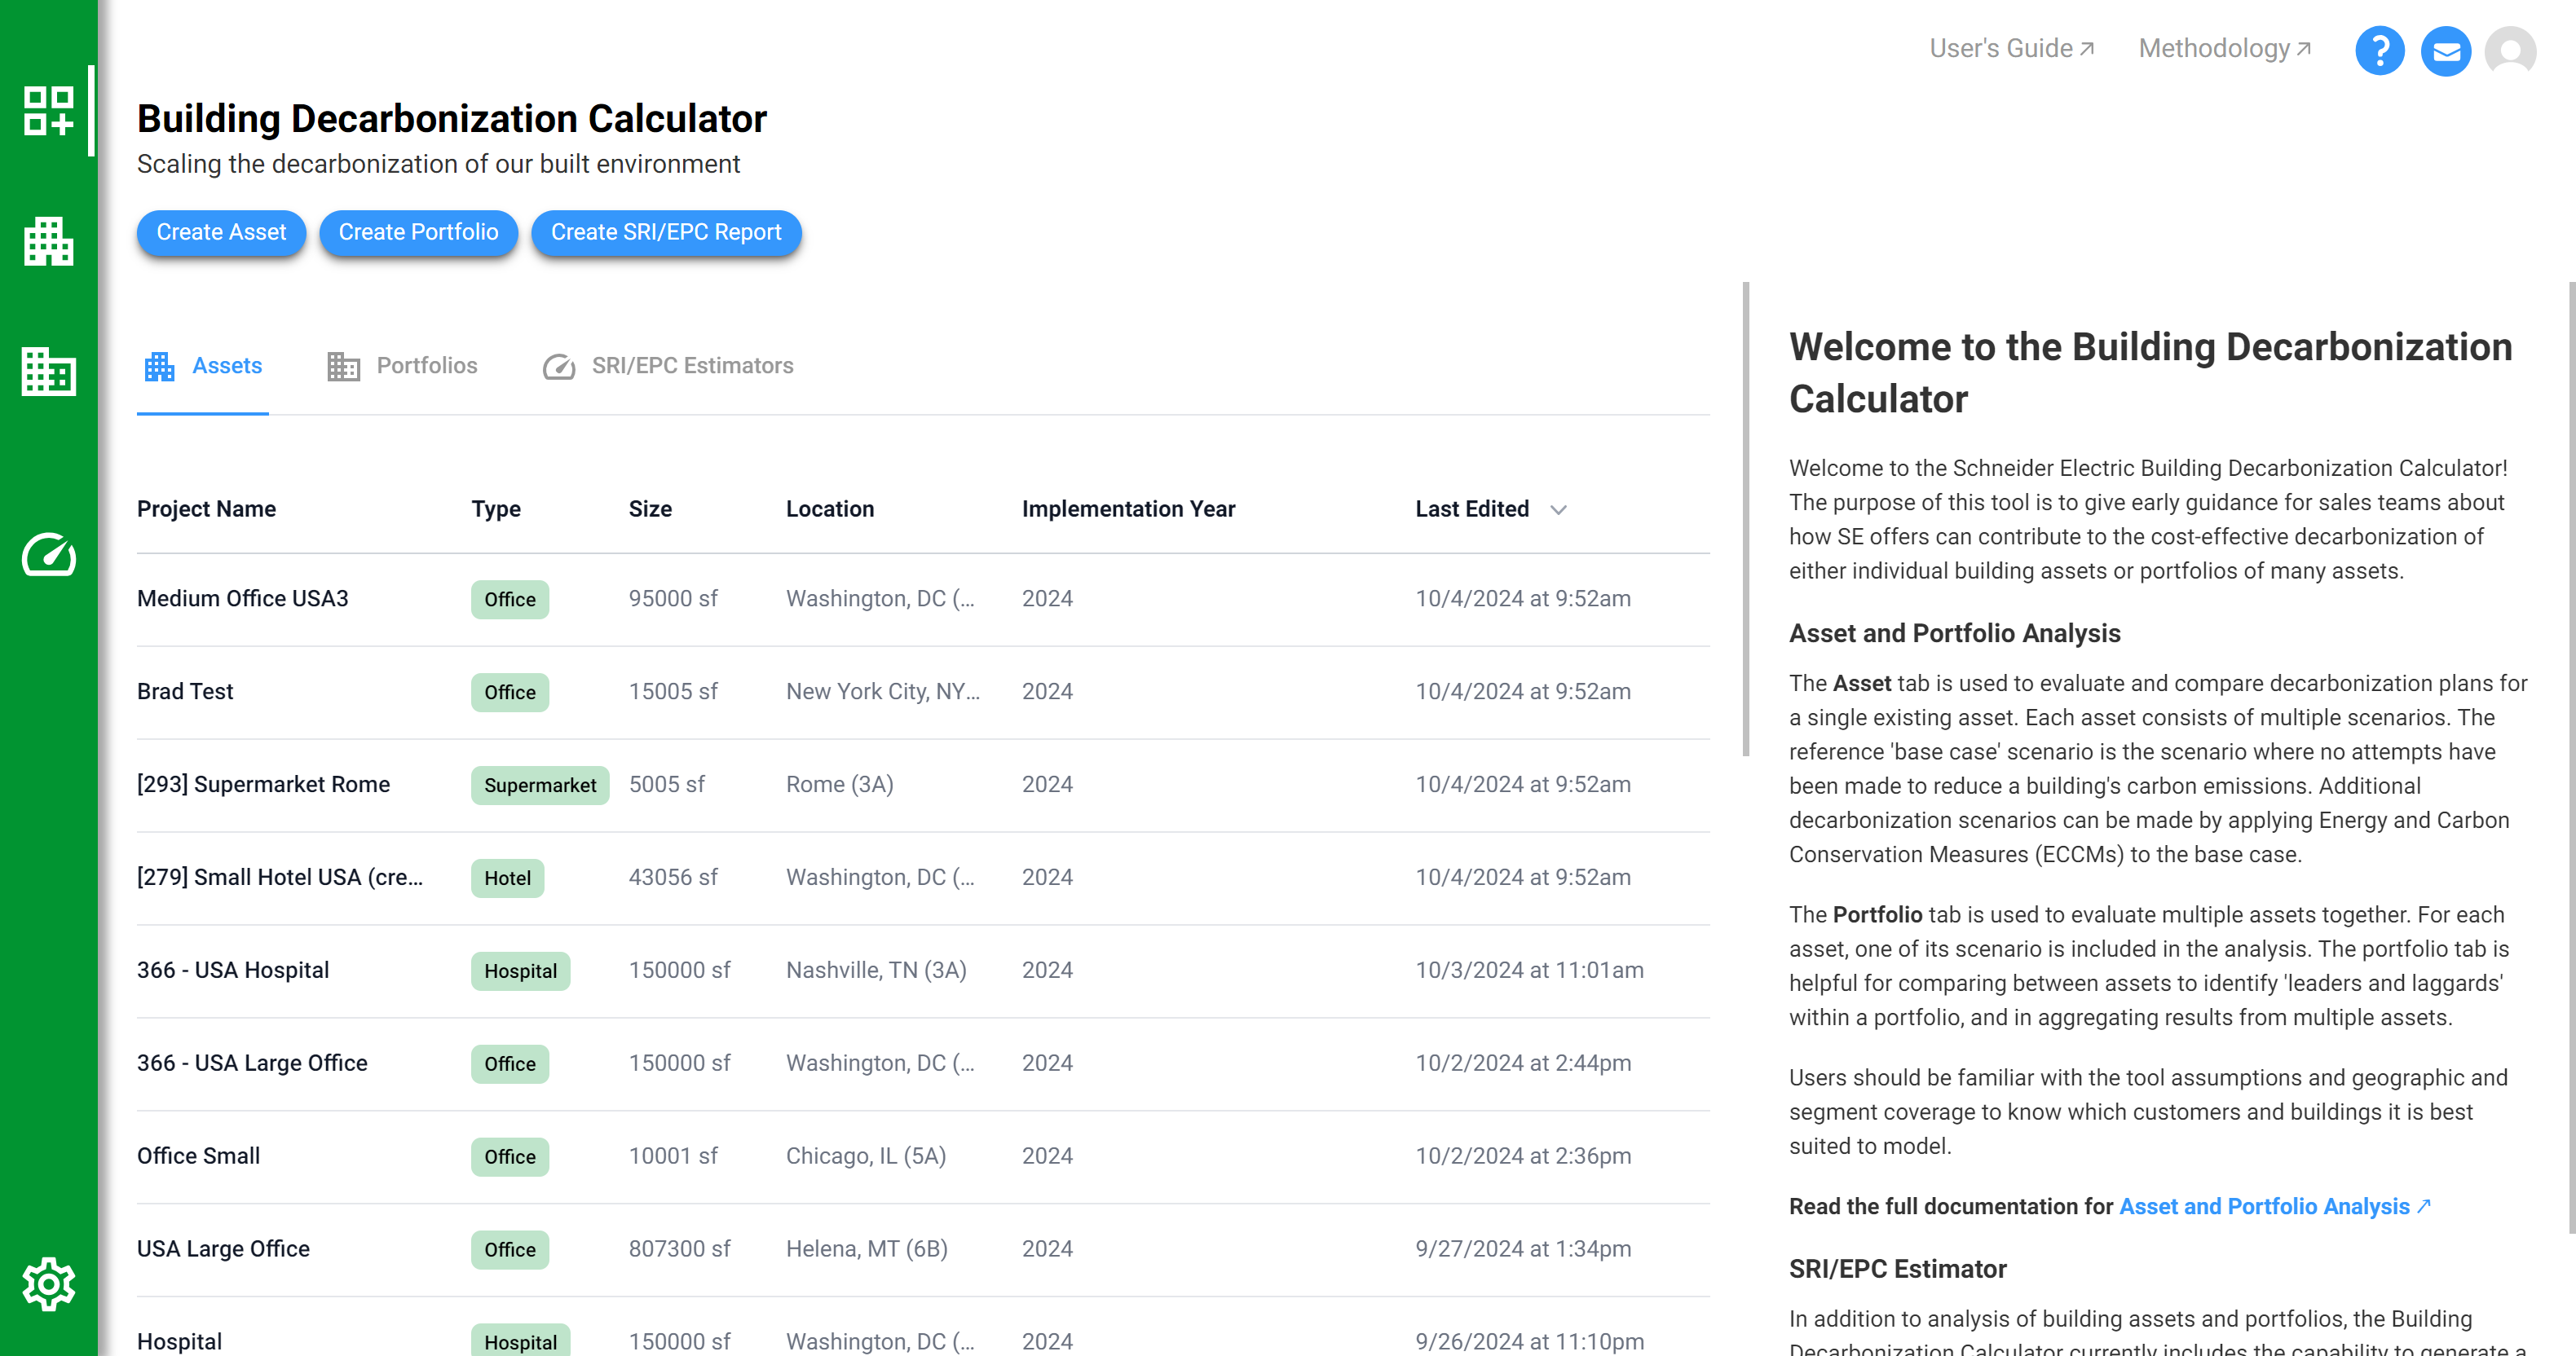
Task: Click the Create SRI/EPC Report button
Action: pyautogui.click(x=666, y=232)
